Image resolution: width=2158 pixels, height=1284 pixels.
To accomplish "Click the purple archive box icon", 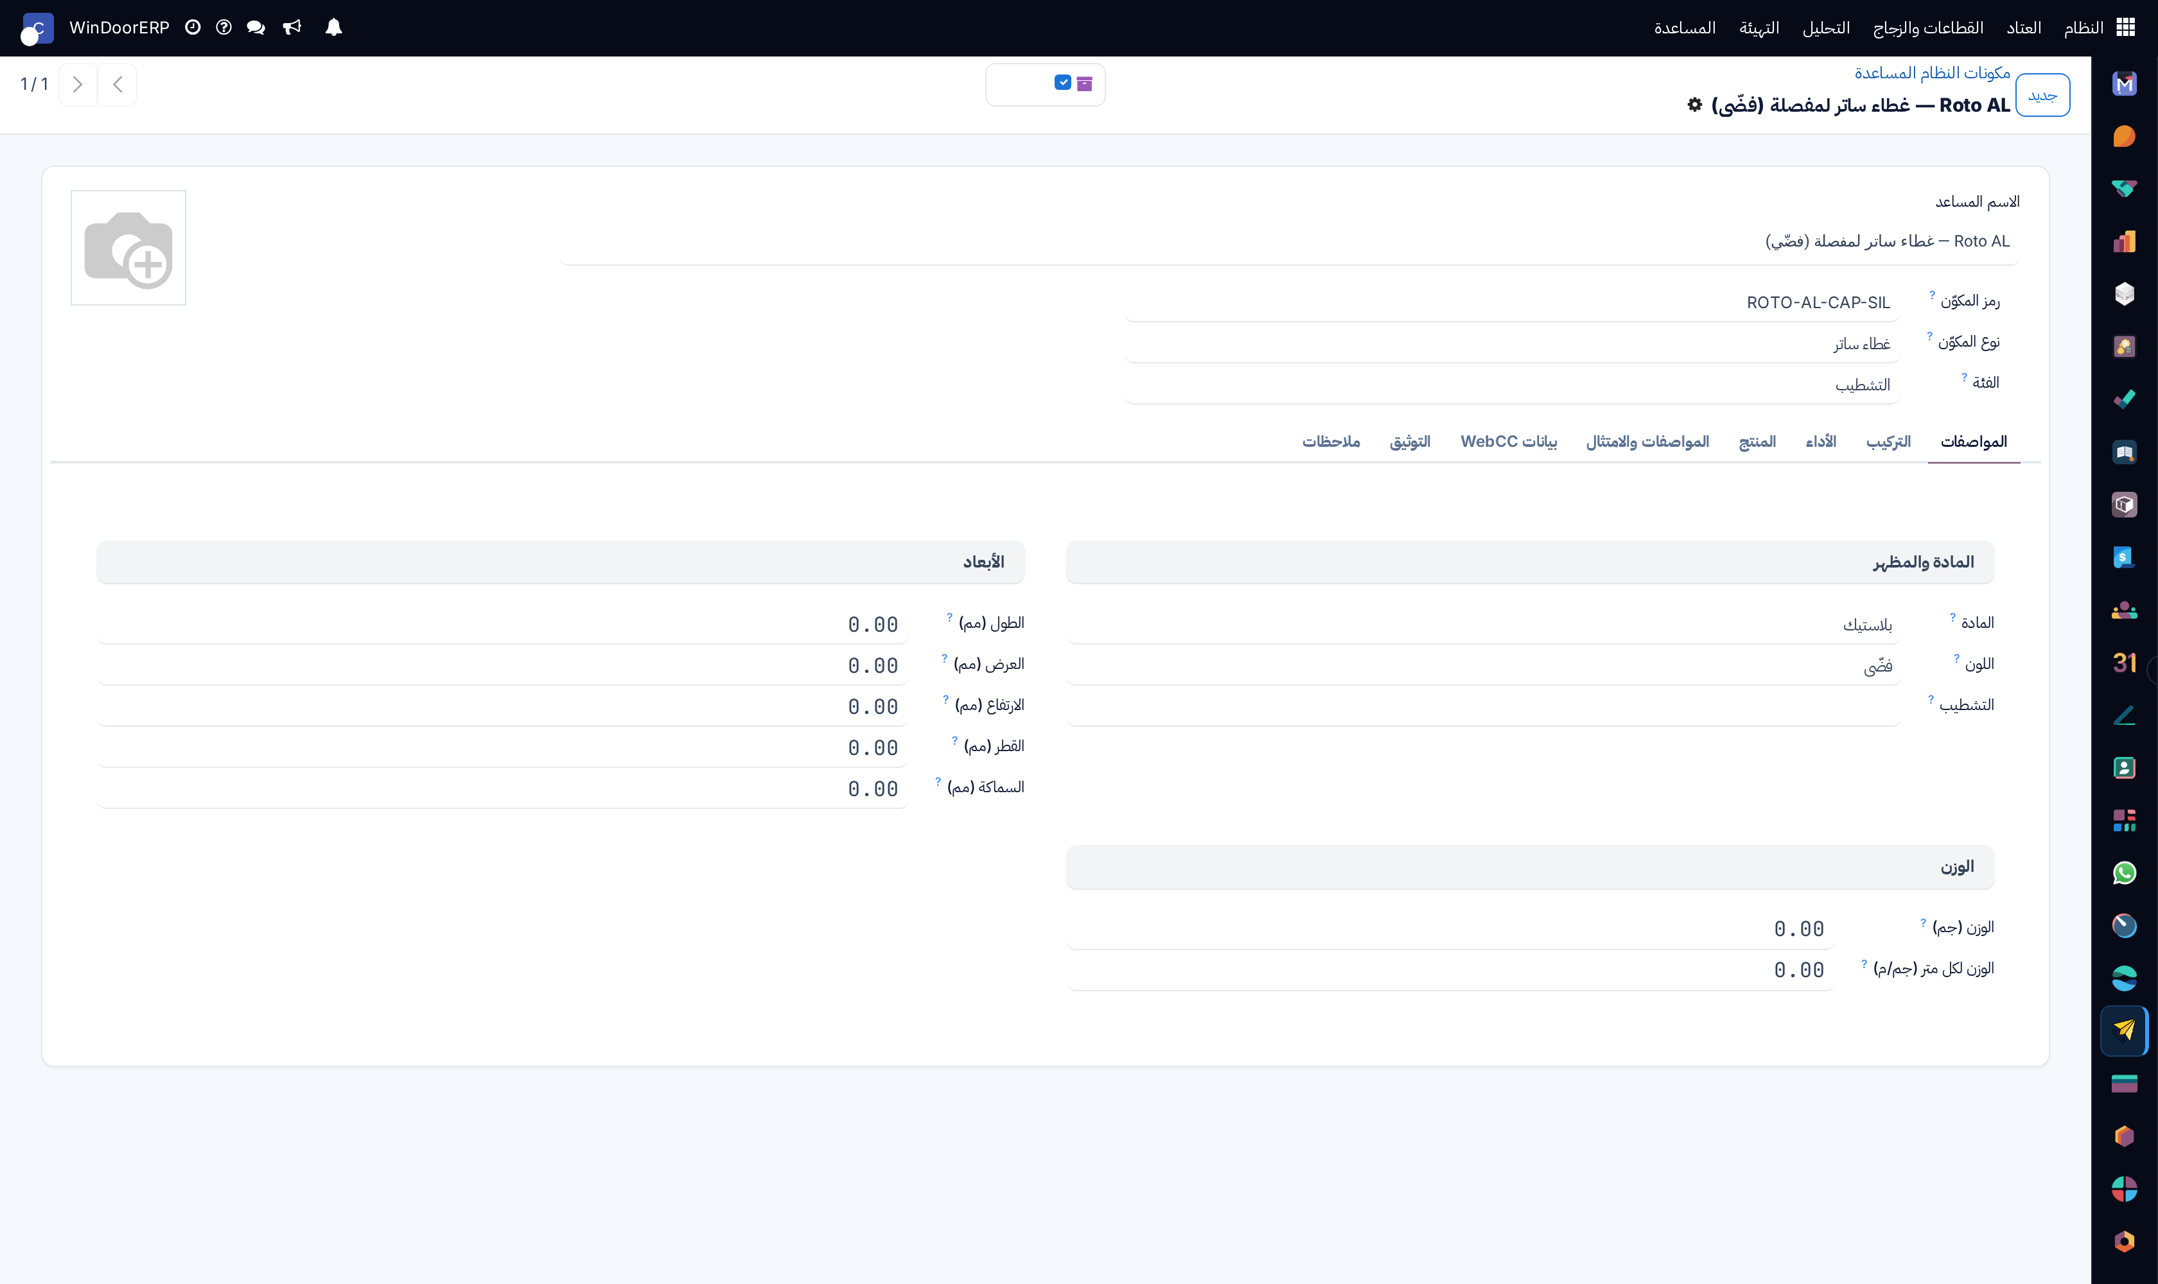I will [1085, 84].
